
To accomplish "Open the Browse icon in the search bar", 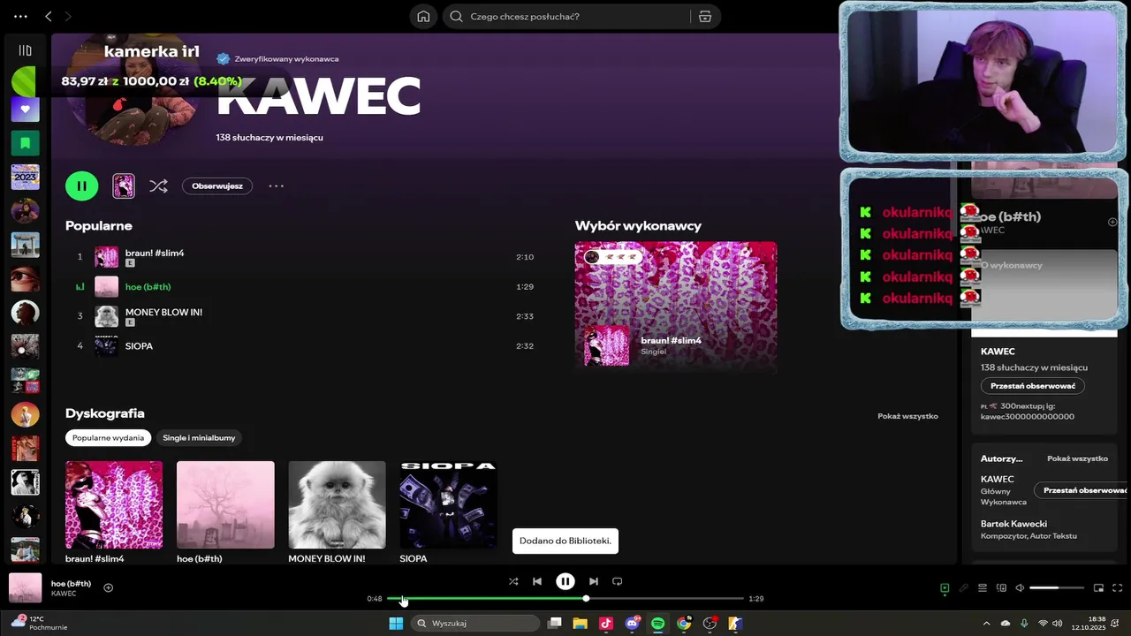I will click(x=704, y=16).
